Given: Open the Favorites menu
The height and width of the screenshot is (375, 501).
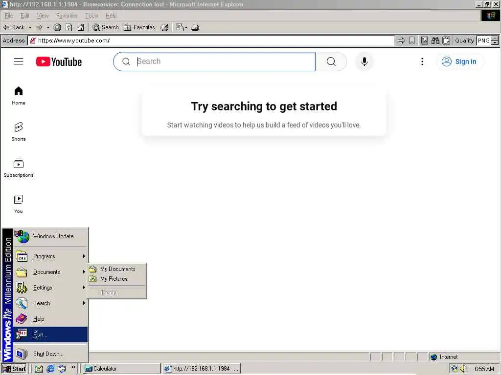Looking at the screenshot, I should (67, 16).
